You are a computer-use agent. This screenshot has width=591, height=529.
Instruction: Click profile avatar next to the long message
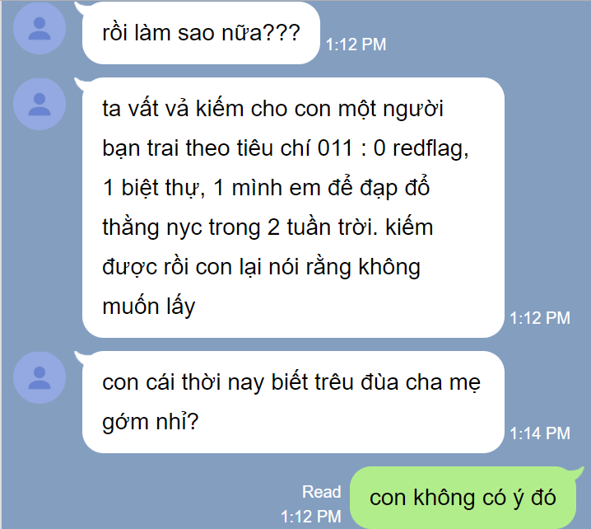pyautogui.click(x=40, y=104)
